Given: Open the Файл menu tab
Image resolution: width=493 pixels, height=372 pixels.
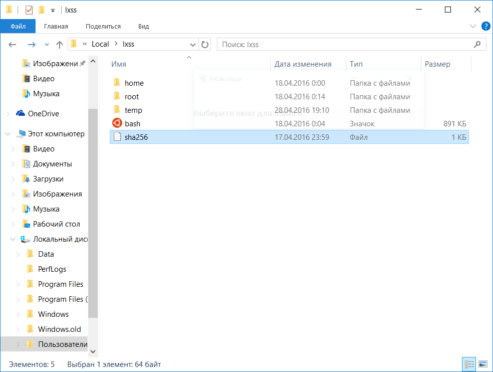Looking at the screenshot, I should 18,26.
